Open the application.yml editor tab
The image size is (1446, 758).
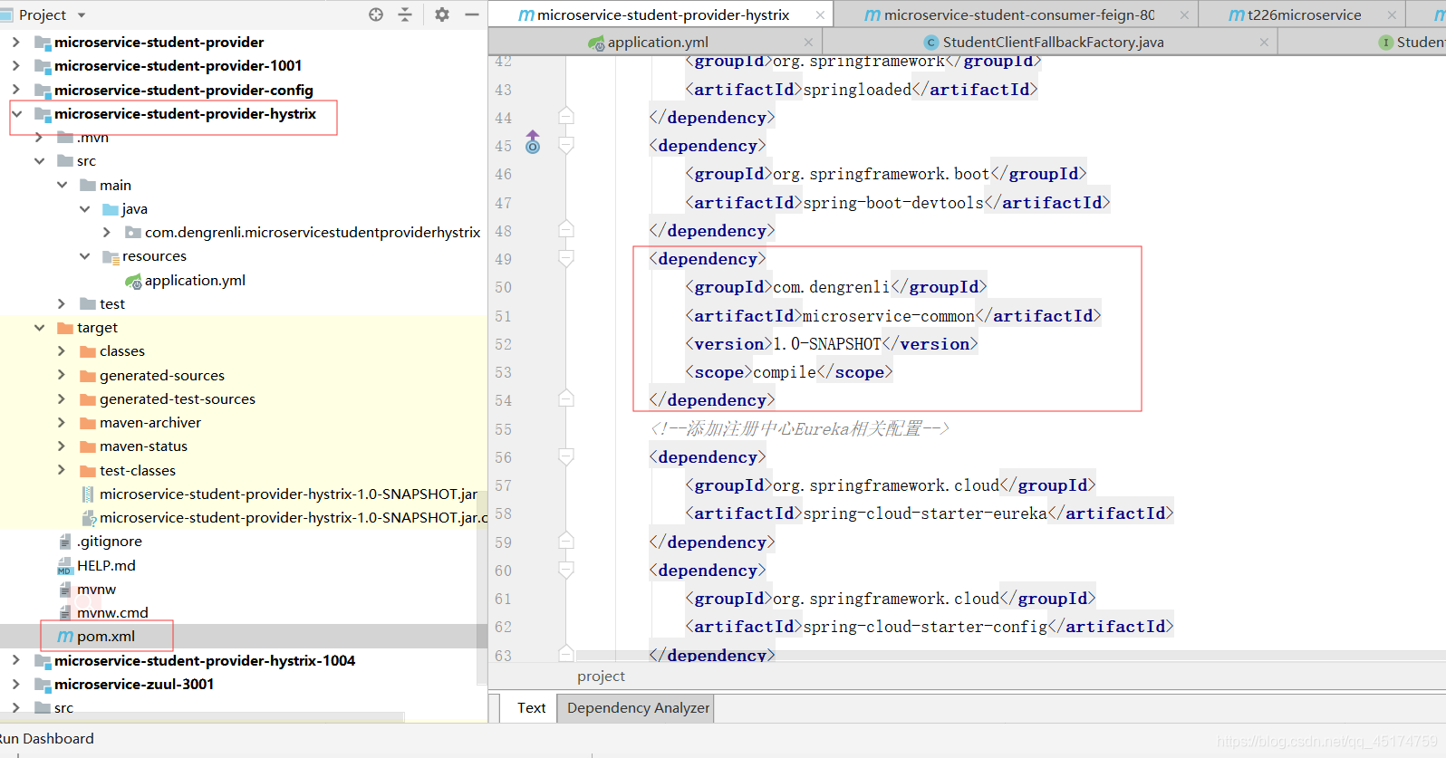657,42
